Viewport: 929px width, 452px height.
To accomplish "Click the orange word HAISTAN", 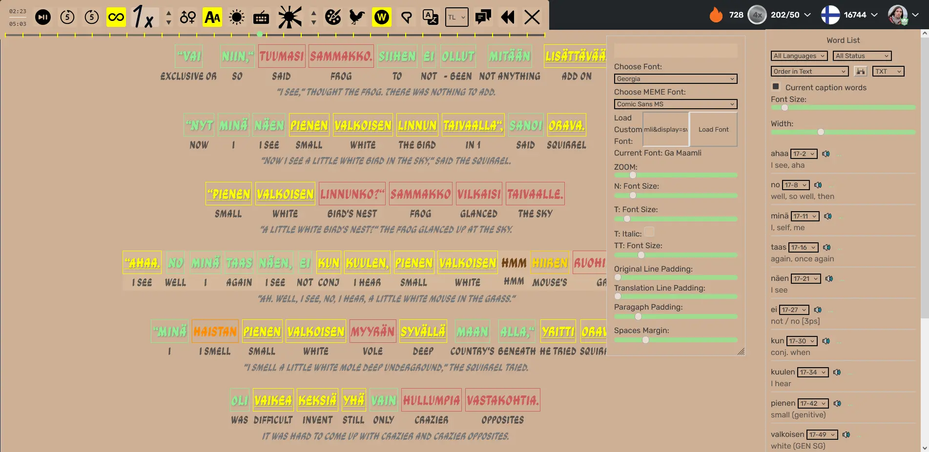I will point(215,332).
